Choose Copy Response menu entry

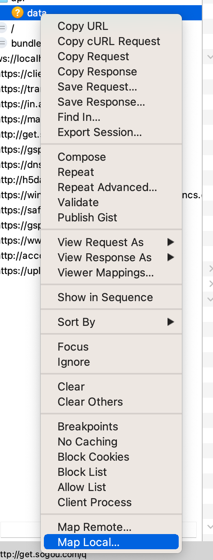(97, 72)
